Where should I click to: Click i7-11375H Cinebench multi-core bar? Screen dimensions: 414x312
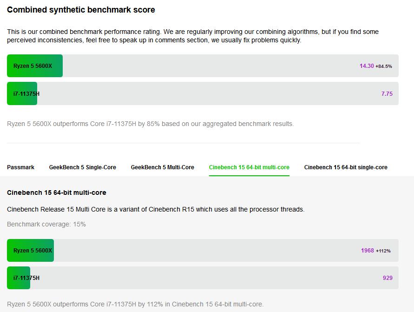point(19,278)
